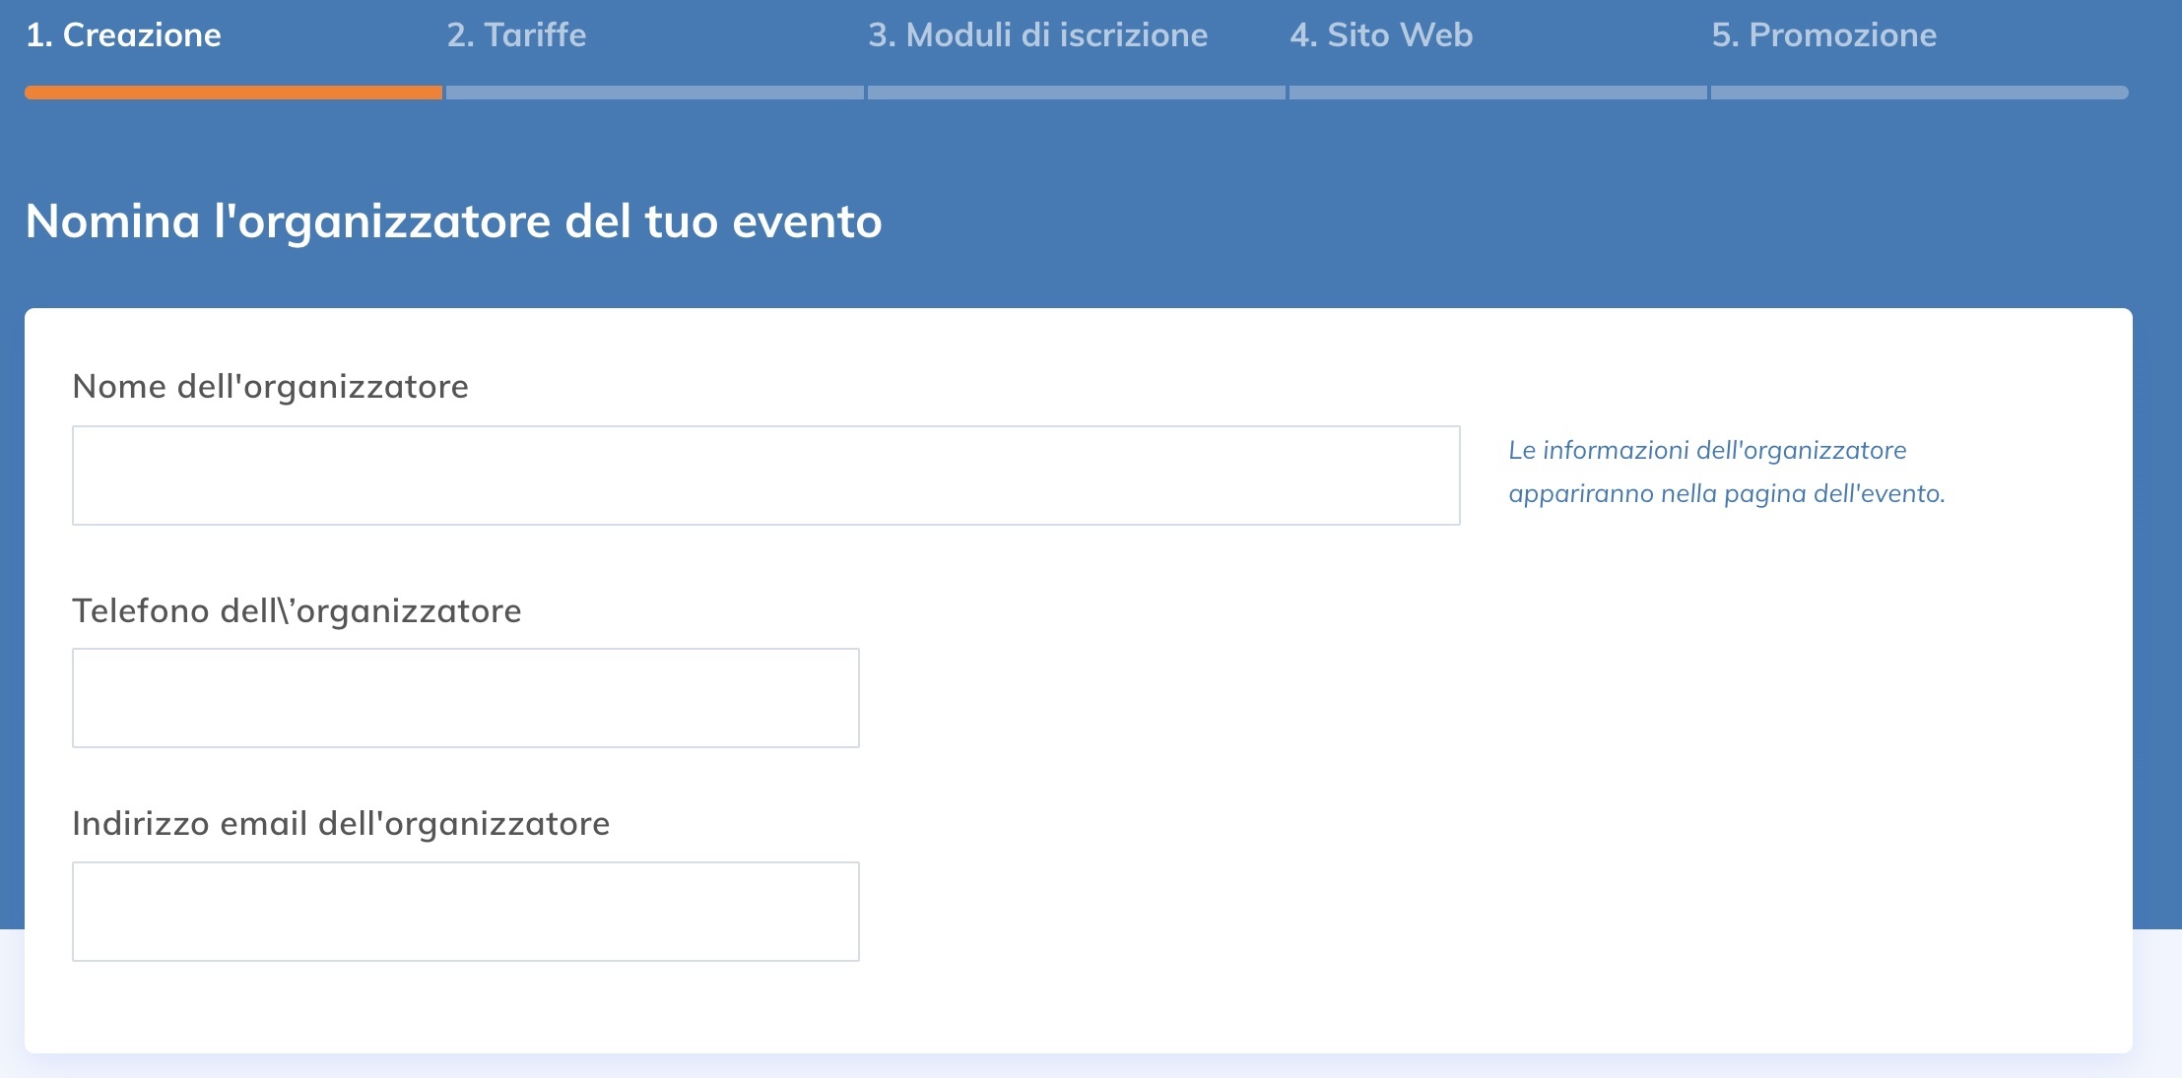The height and width of the screenshot is (1078, 2182).
Task: Click the Moduli di iscrizione progress segment
Action: [1076, 93]
